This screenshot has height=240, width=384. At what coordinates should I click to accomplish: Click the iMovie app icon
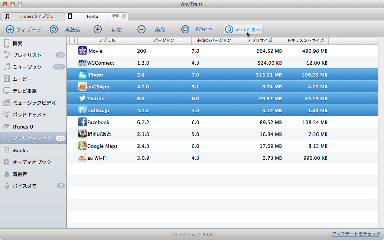82,51
